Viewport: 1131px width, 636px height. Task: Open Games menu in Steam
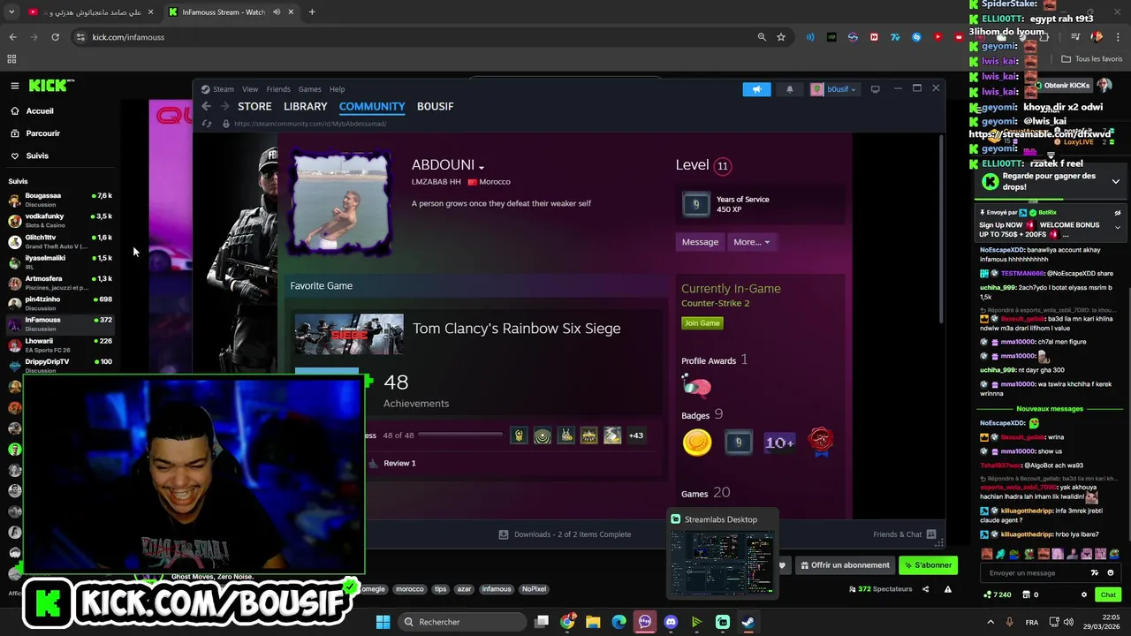[309, 89]
